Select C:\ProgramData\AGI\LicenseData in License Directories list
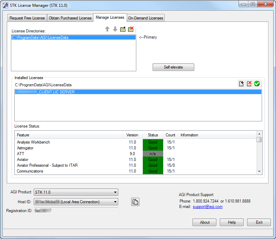The image size is (276, 239). pos(74,38)
